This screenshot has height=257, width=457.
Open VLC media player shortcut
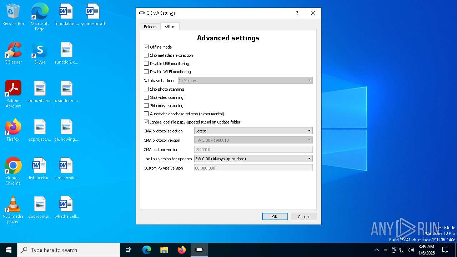click(13, 210)
